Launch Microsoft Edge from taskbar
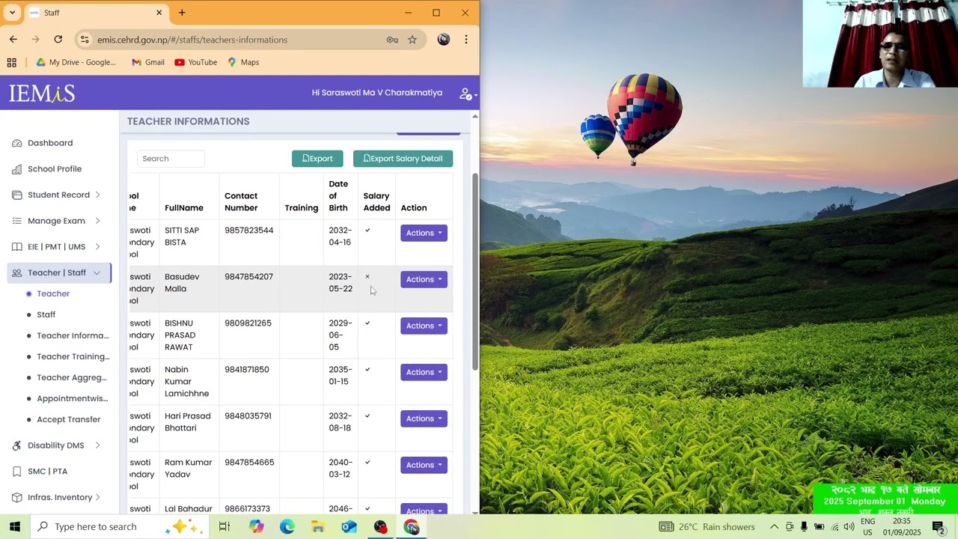The height and width of the screenshot is (539, 958). (x=287, y=527)
